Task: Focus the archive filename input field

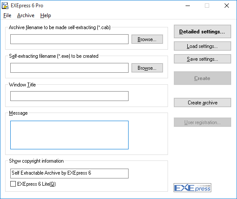Action: coord(69,39)
